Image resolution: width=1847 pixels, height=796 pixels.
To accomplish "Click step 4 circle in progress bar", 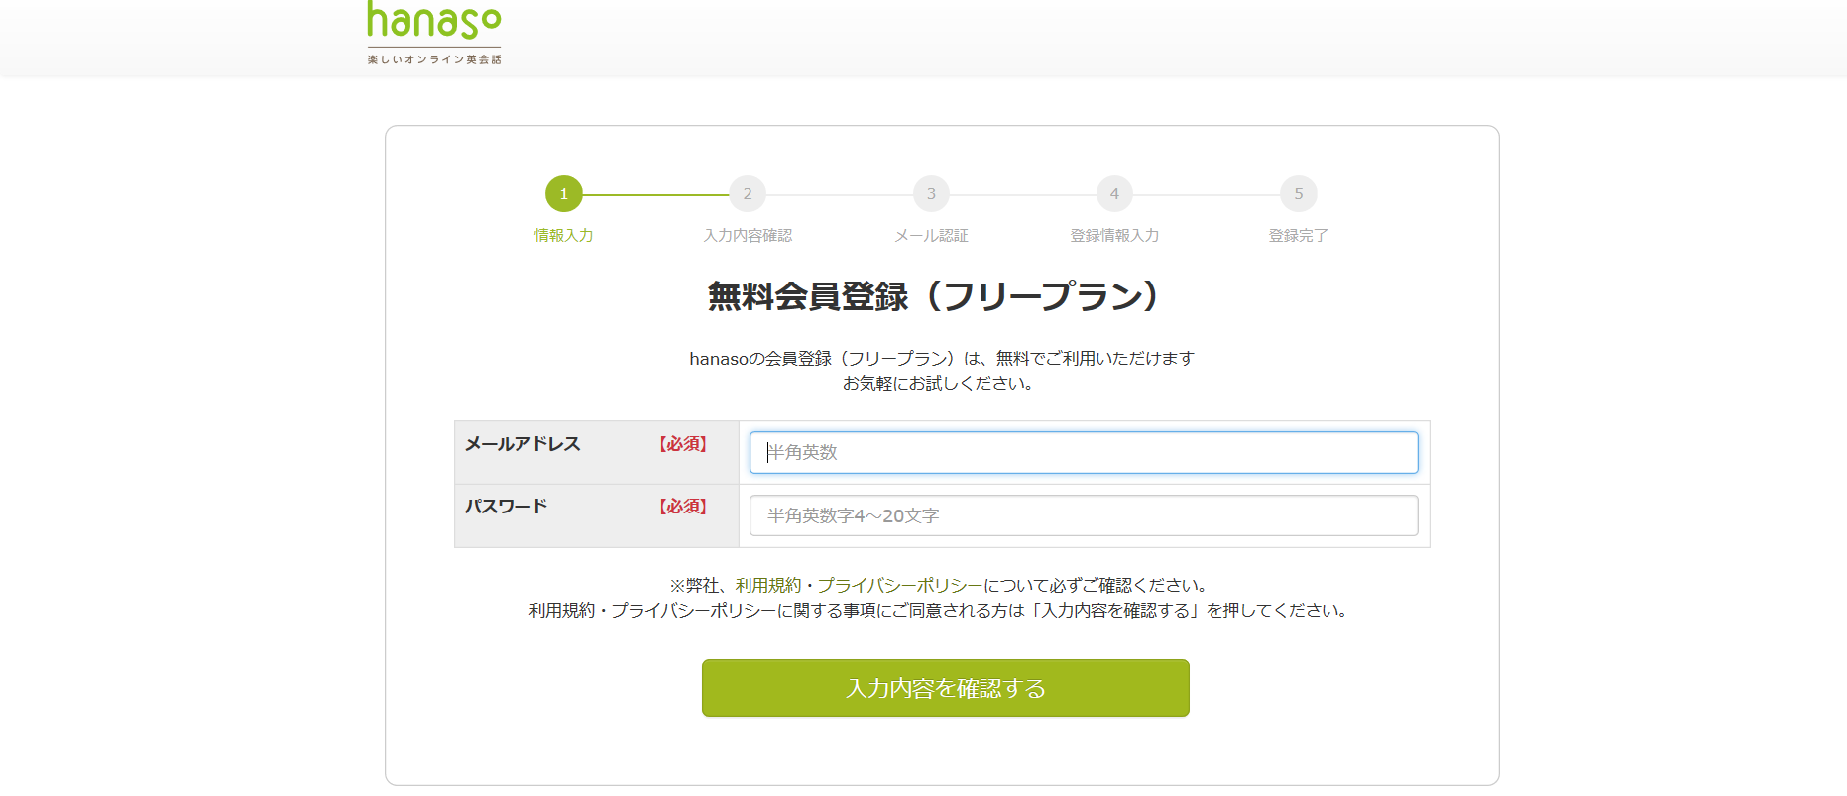I will tap(1114, 194).
